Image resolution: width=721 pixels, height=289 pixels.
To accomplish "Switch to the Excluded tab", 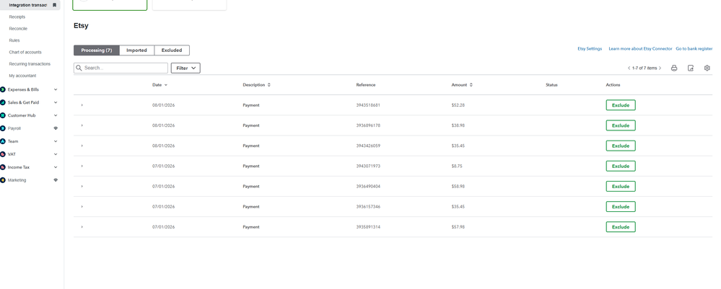I will click(x=172, y=50).
